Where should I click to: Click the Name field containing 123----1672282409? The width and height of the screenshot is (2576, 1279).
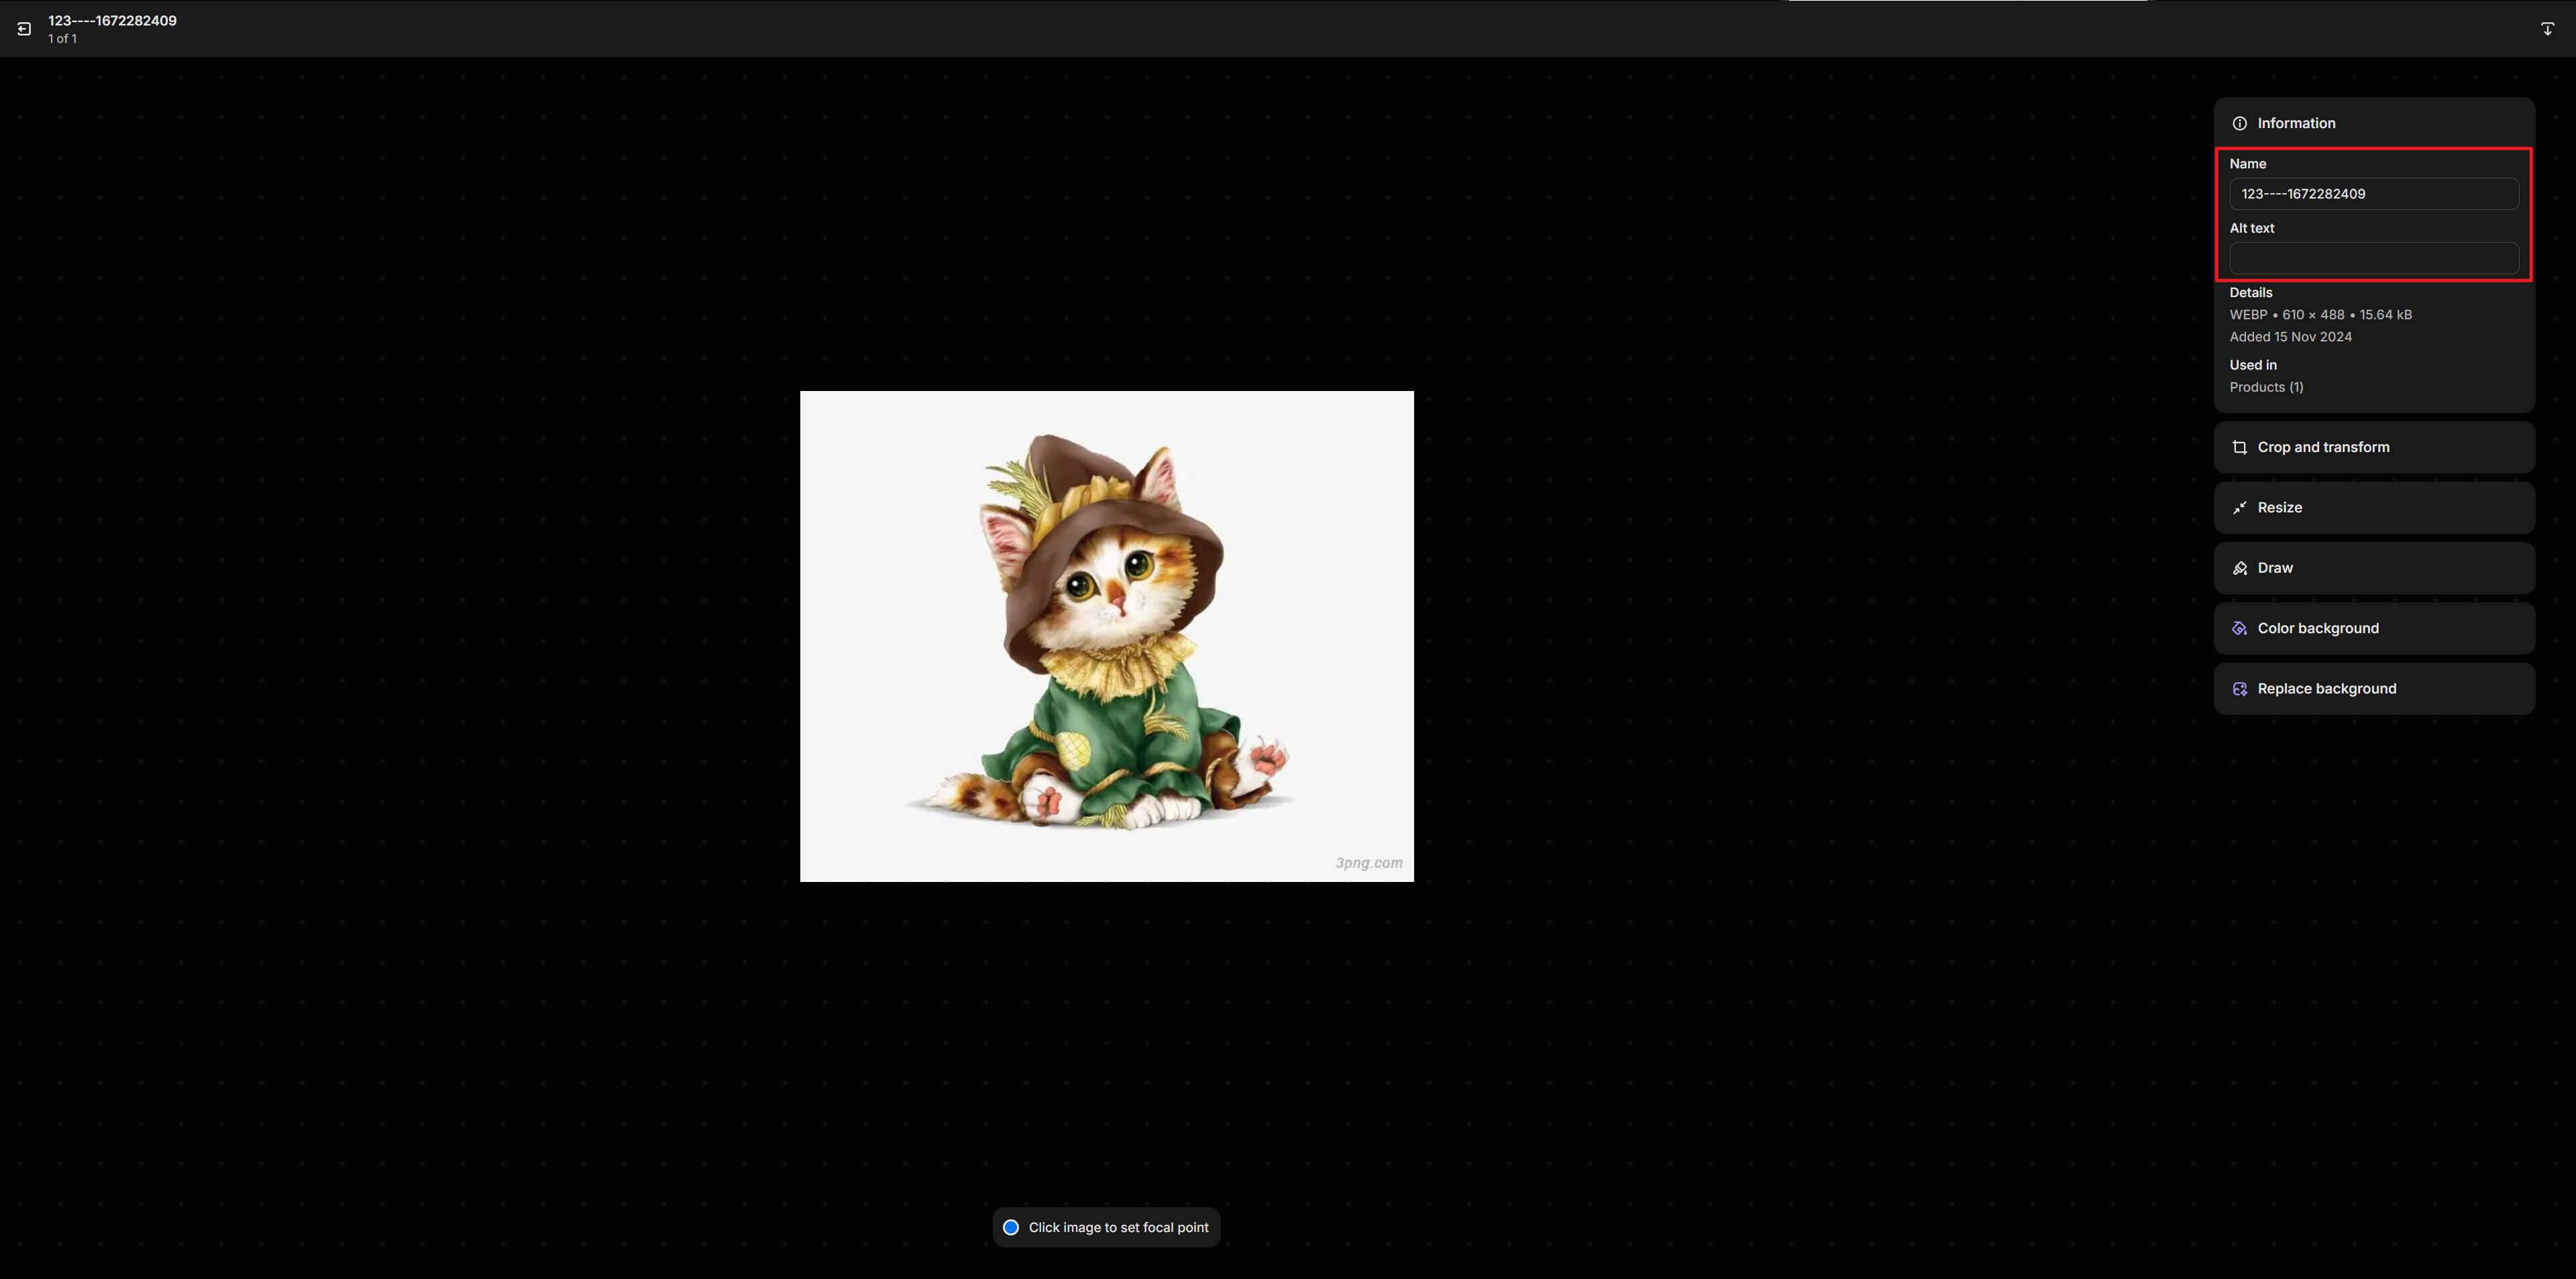pos(2373,194)
